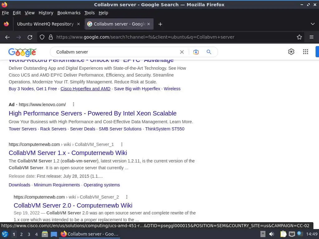The height and width of the screenshot is (239, 319).
Task: Open the Firefox View pinned icon
Action: click(6, 24)
